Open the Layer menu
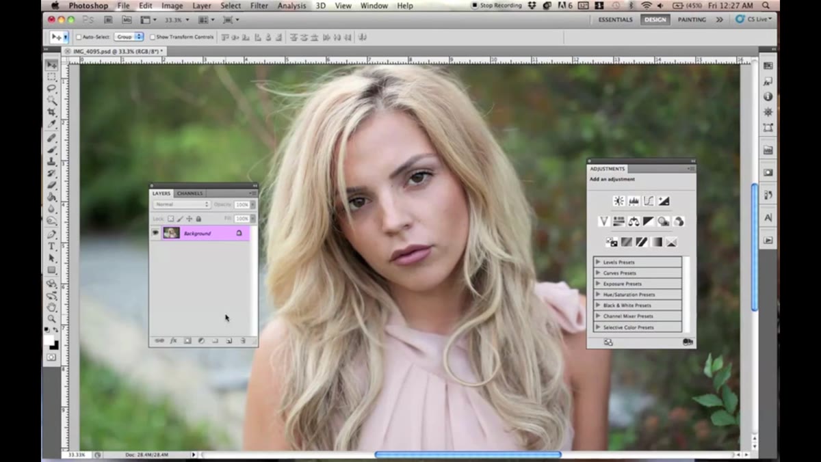Viewport: 821px width, 462px height. click(x=202, y=5)
